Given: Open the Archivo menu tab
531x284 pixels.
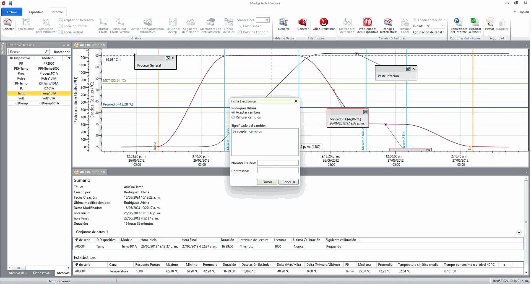Looking at the screenshot, I should (12, 12).
